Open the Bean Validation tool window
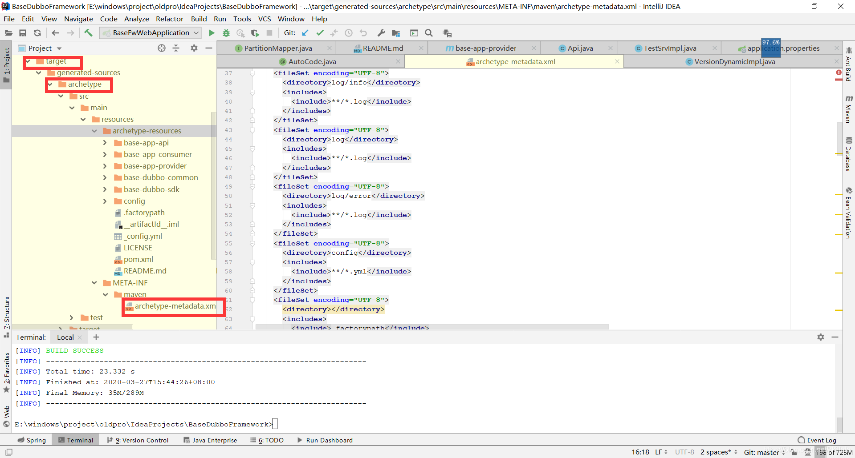Image resolution: width=855 pixels, height=458 pixels. point(849,213)
